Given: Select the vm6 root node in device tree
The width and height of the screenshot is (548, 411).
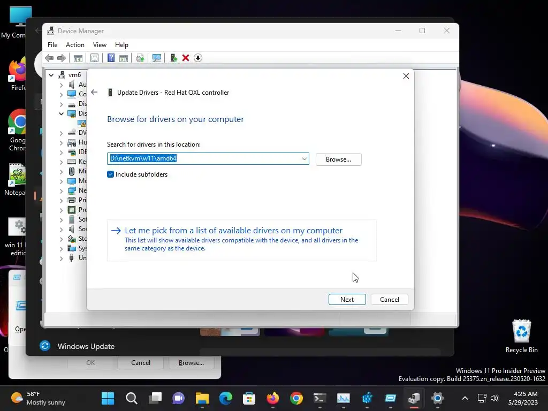Looking at the screenshot, I should pyautogui.click(x=75, y=75).
